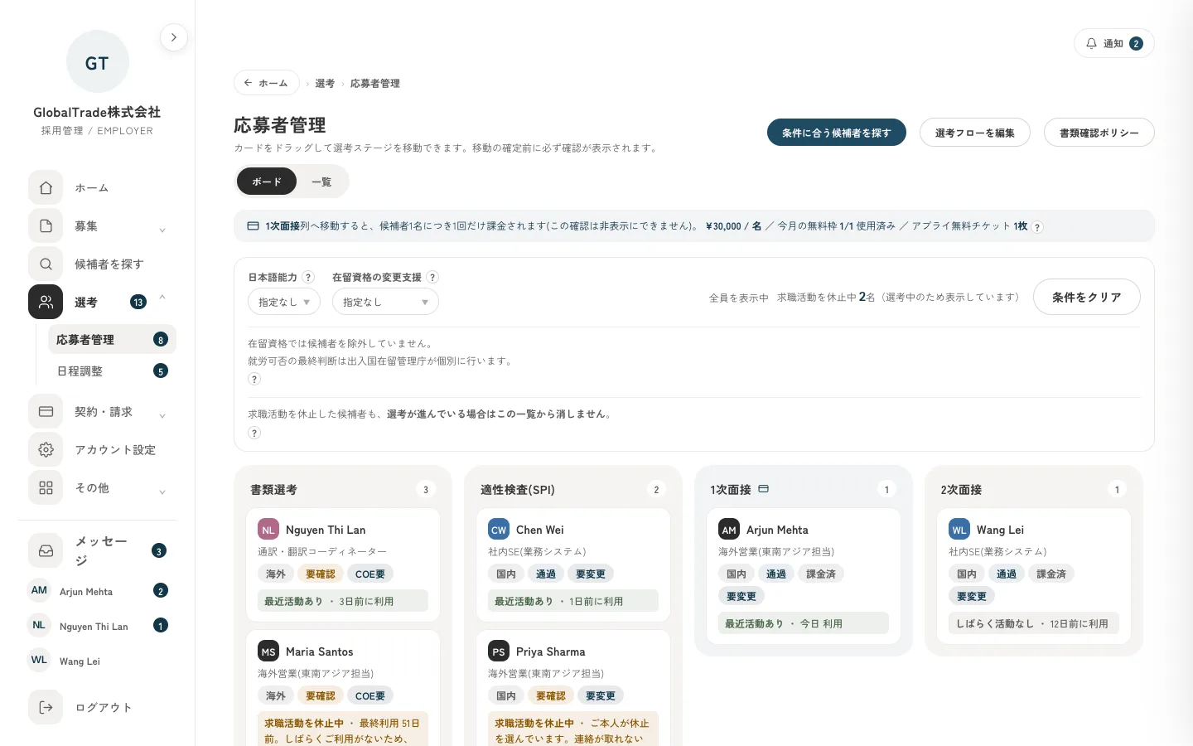
Task: Select Maria Santos candidate card
Action: coord(343,688)
